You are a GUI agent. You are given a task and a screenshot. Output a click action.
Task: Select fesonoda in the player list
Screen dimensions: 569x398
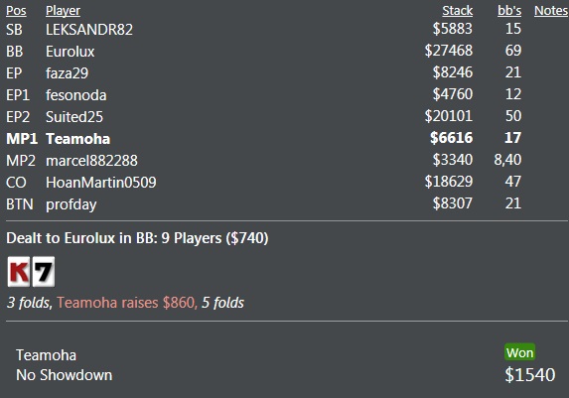coord(76,95)
